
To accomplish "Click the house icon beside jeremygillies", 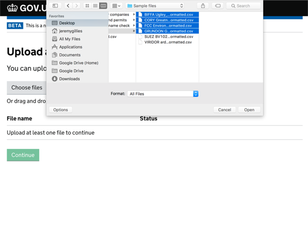I will click(x=55, y=31).
